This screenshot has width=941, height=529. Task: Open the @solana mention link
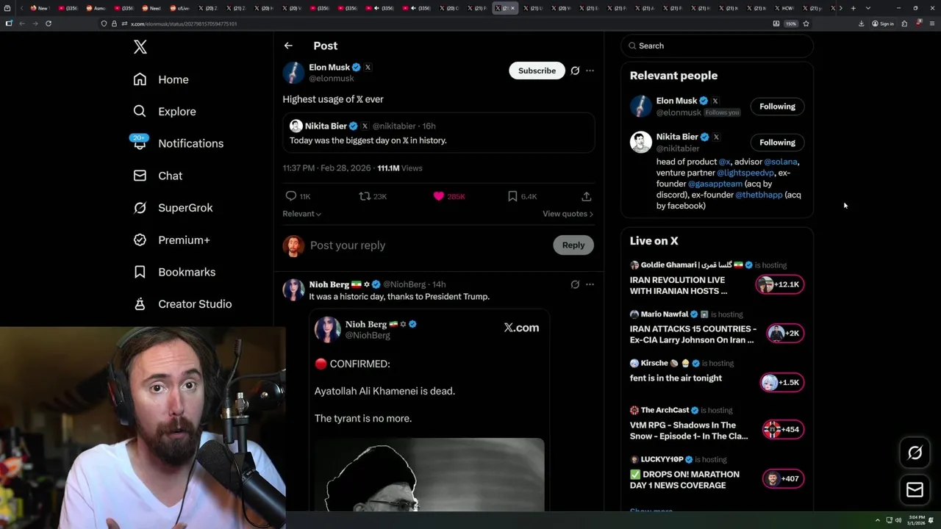pyautogui.click(x=781, y=162)
